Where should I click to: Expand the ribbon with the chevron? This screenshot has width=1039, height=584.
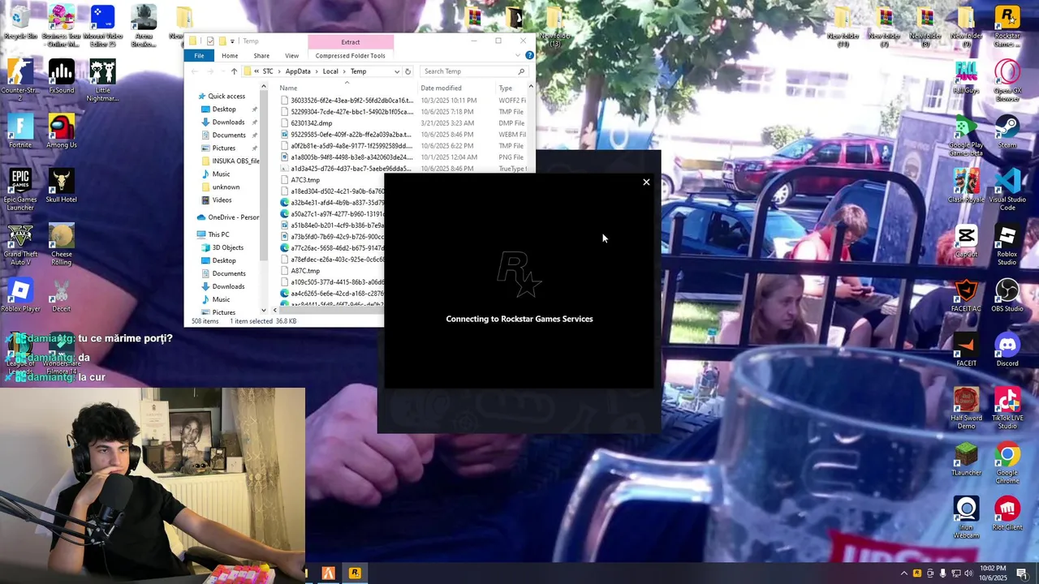(x=518, y=56)
